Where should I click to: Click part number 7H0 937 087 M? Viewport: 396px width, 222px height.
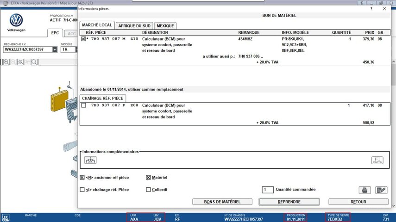point(108,39)
